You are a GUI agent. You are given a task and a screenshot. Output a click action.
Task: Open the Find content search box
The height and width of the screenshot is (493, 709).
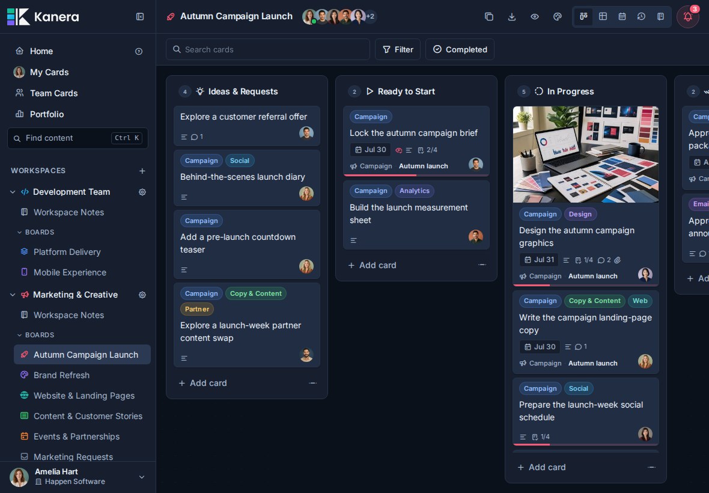(78, 138)
